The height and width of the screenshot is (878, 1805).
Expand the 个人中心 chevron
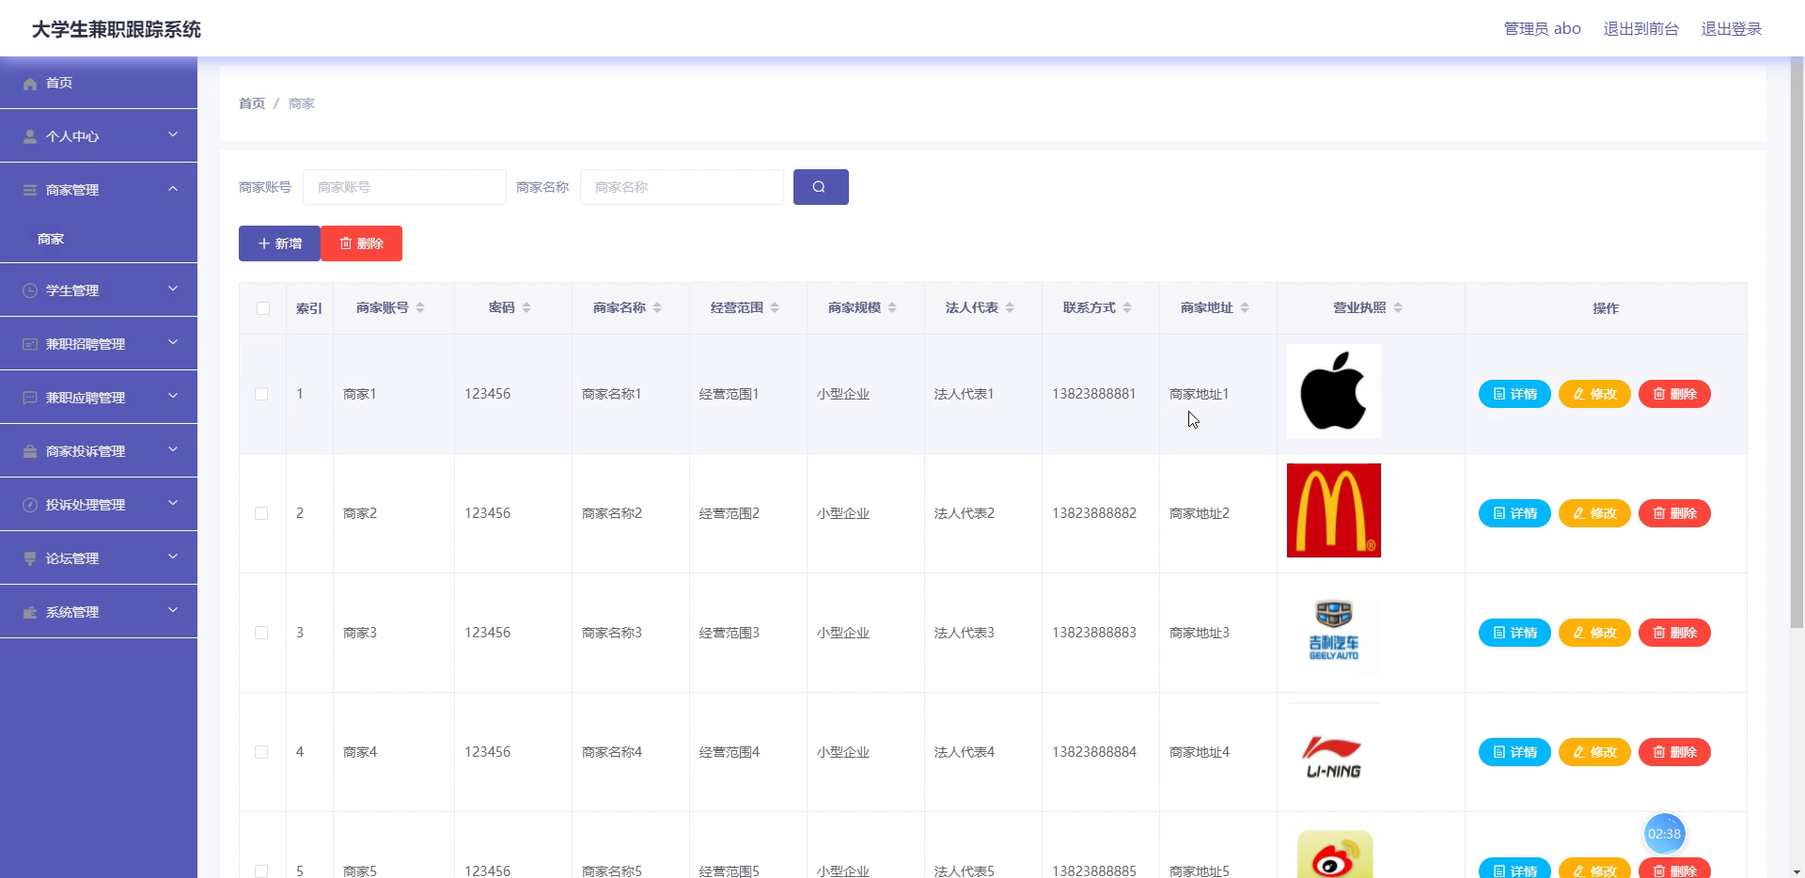pos(173,134)
